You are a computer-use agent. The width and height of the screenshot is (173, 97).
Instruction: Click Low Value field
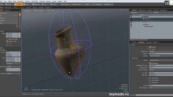point(161,73)
